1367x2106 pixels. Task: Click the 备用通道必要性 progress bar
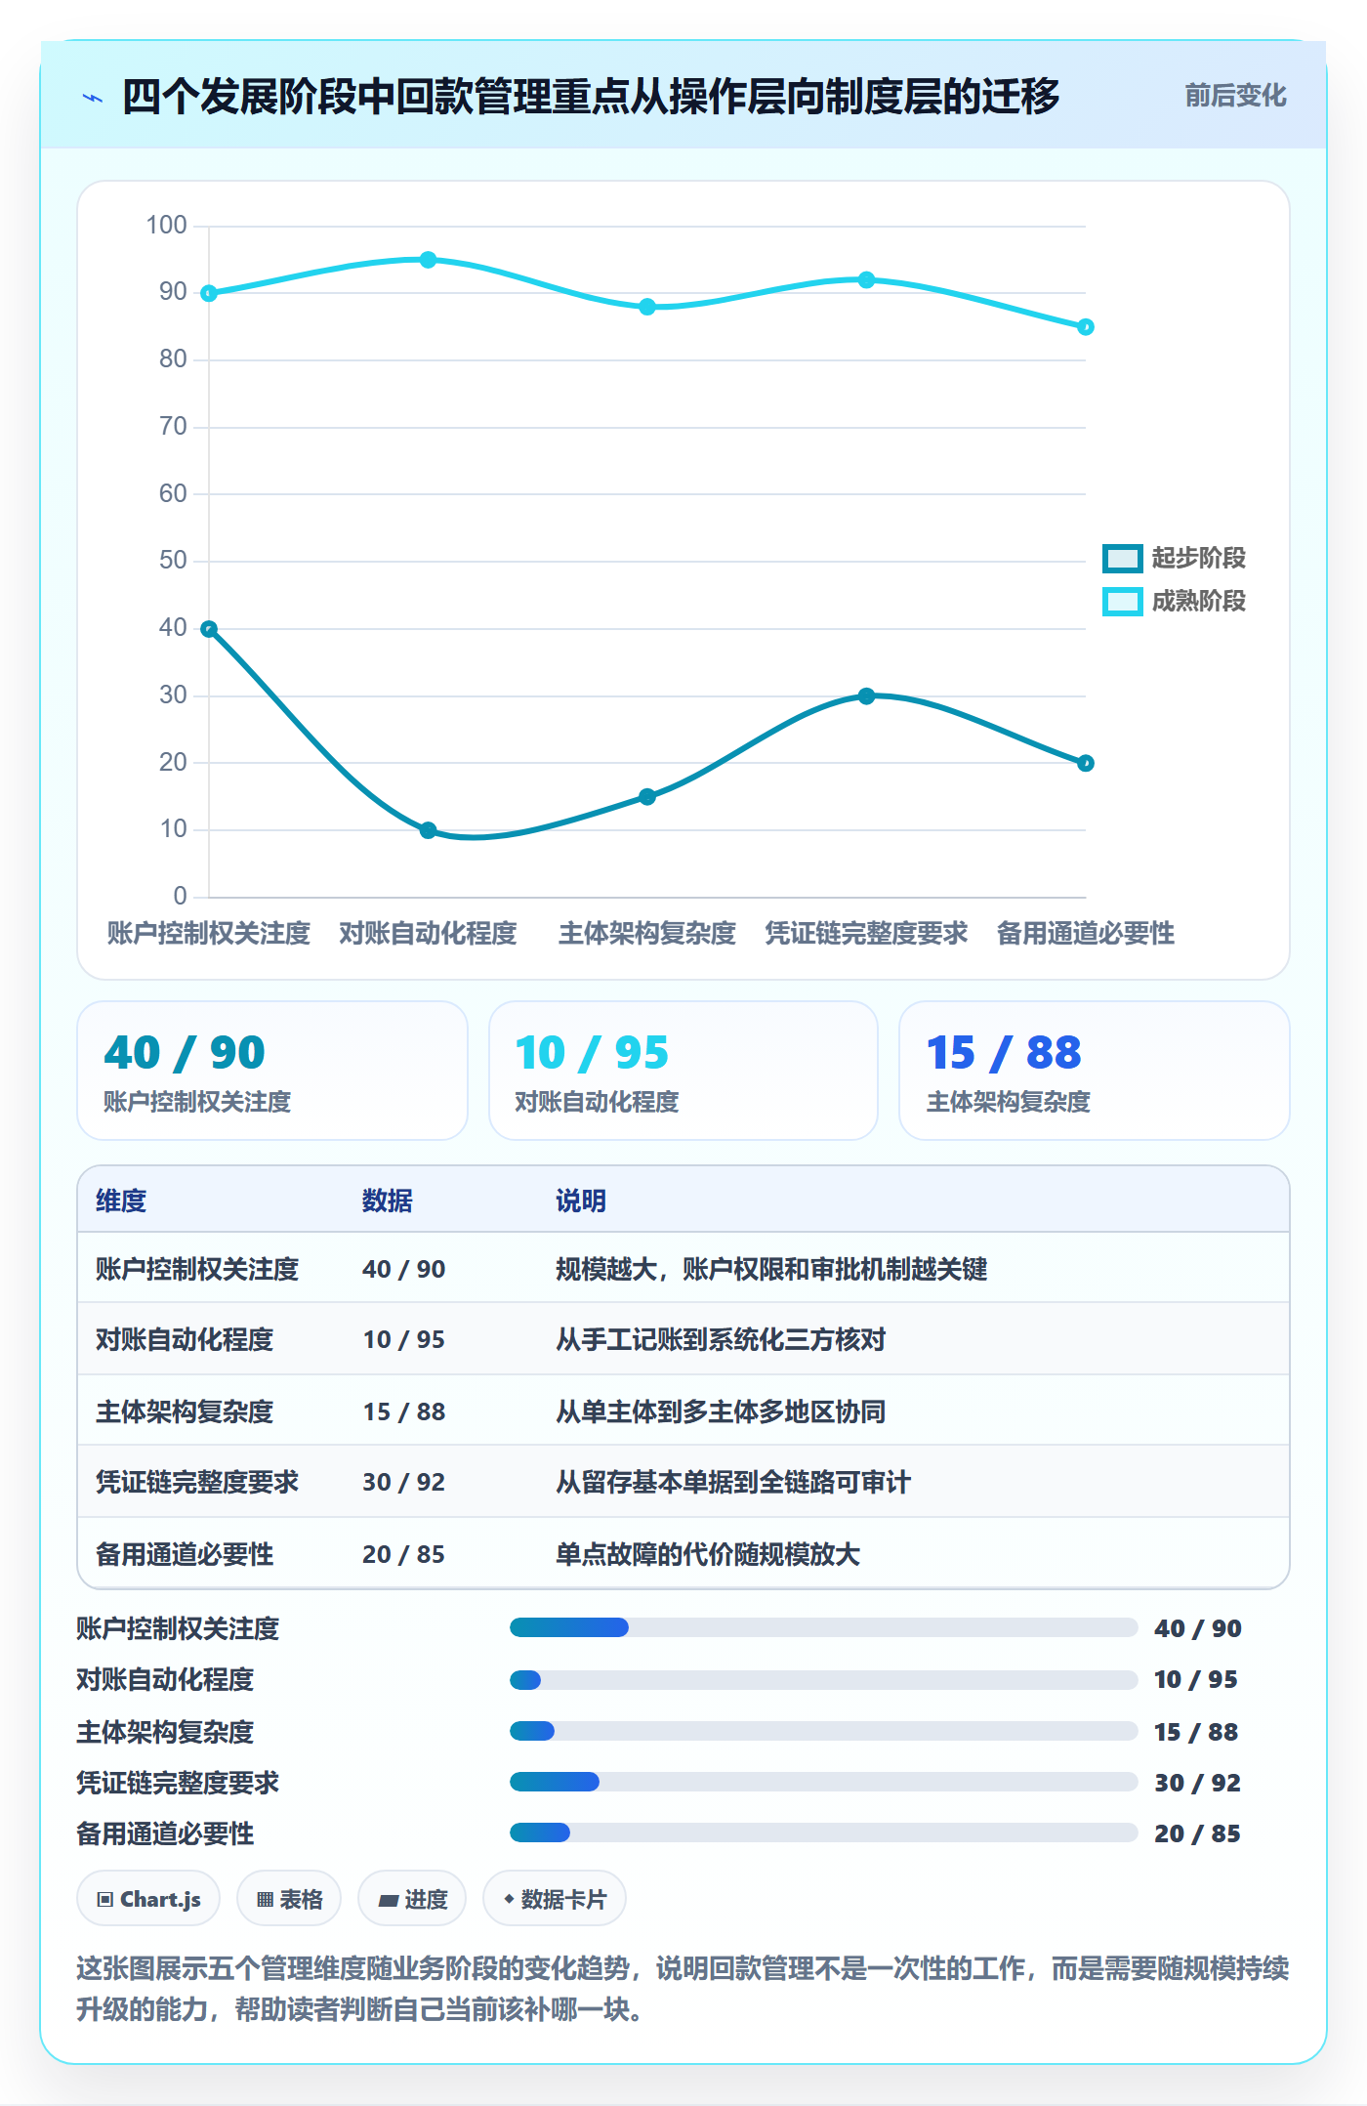(823, 1832)
